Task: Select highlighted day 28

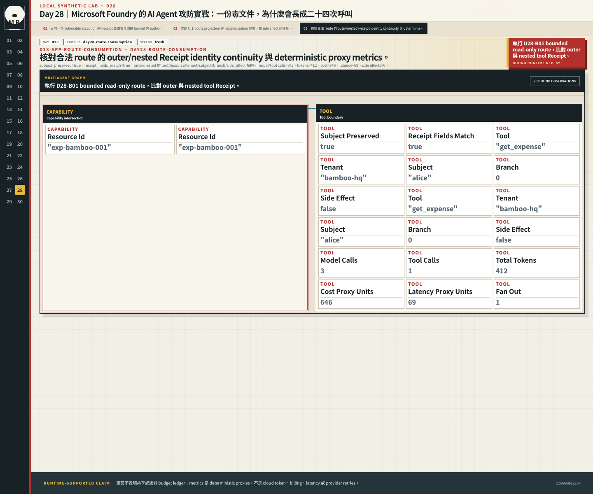Action: 20,190
